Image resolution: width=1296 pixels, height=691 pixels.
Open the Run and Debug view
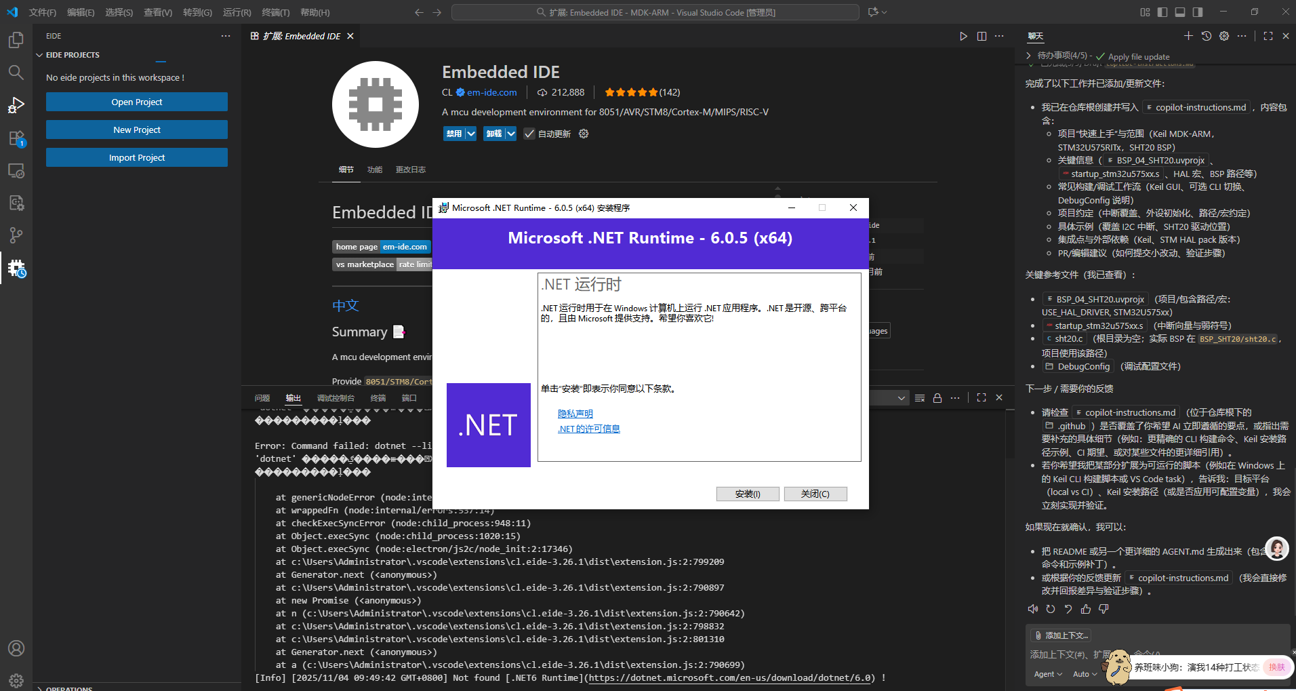tap(16, 105)
